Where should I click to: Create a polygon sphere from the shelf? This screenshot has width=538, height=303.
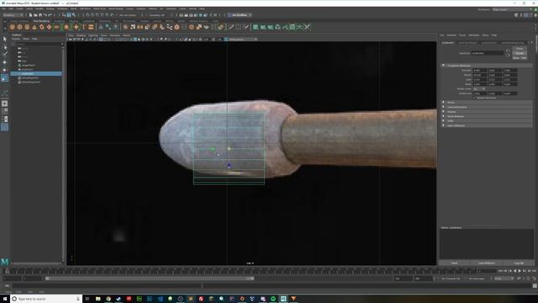point(13,27)
